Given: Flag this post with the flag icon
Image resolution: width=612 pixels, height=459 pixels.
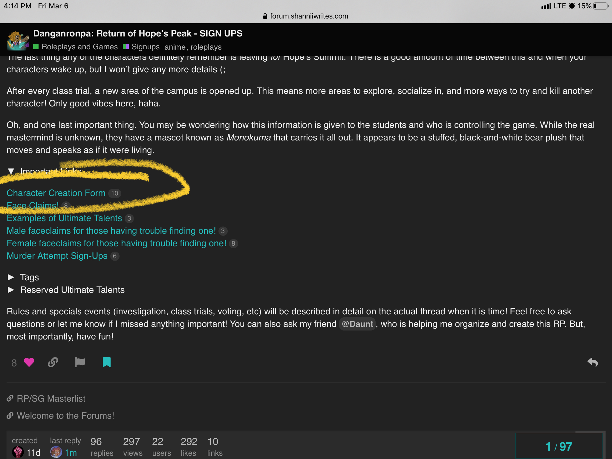Looking at the screenshot, I should tap(80, 362).
